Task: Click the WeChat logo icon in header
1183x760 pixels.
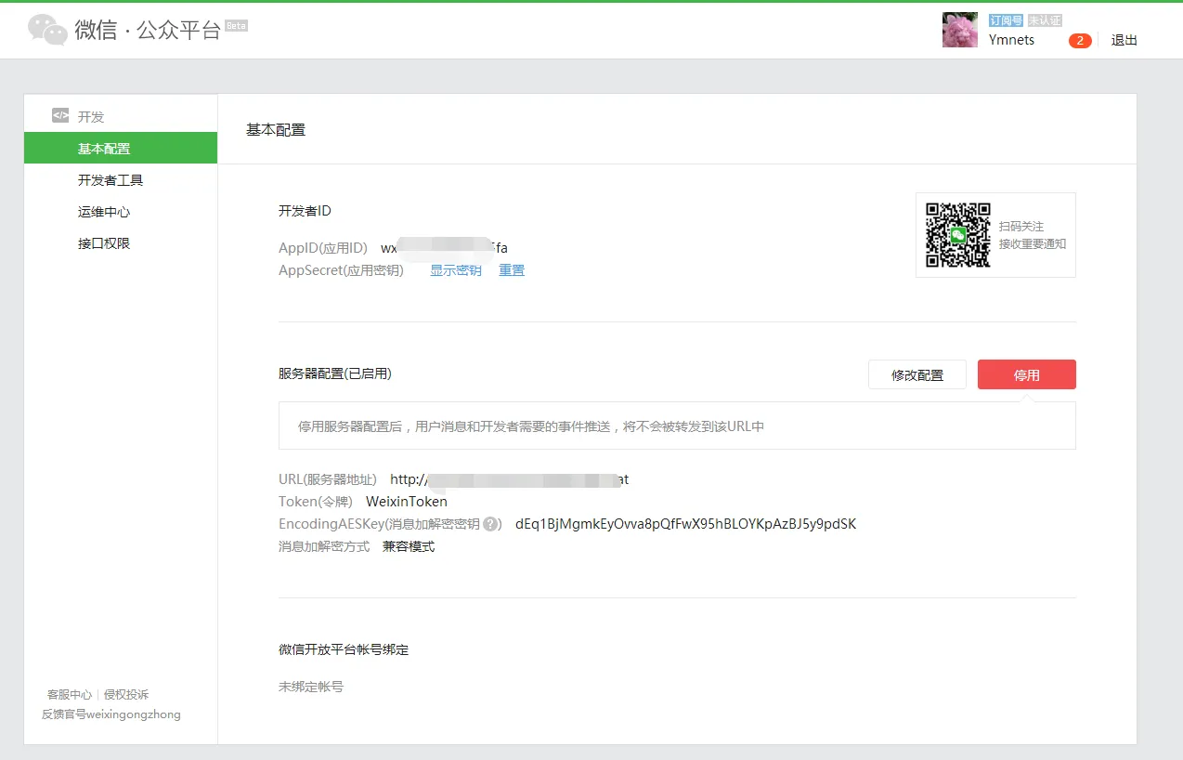Action: click(x=47, y=30)
